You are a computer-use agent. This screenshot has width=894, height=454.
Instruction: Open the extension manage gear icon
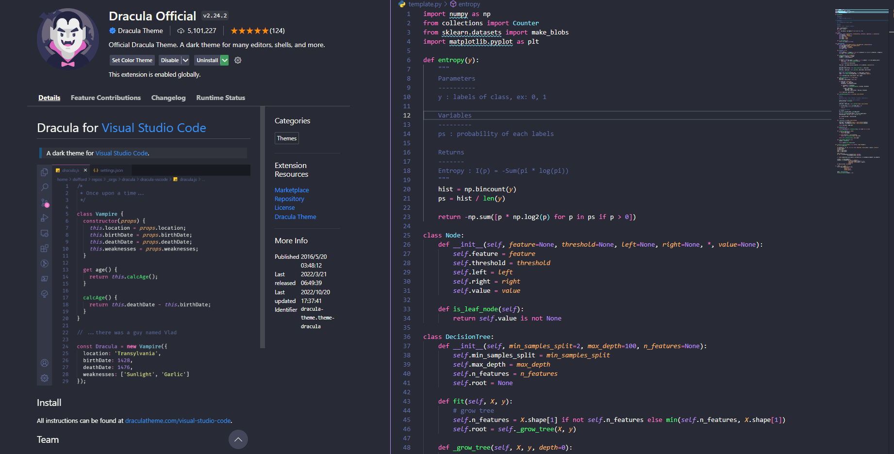(x=238, y=60)
